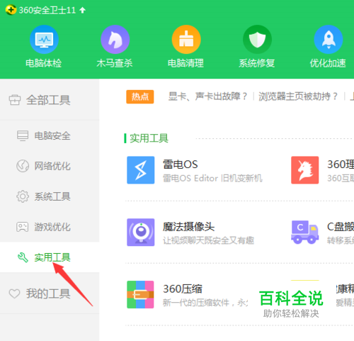The image size is (354, 341).
Task: Click the 360压缩 title text
Action: (183, 289)
